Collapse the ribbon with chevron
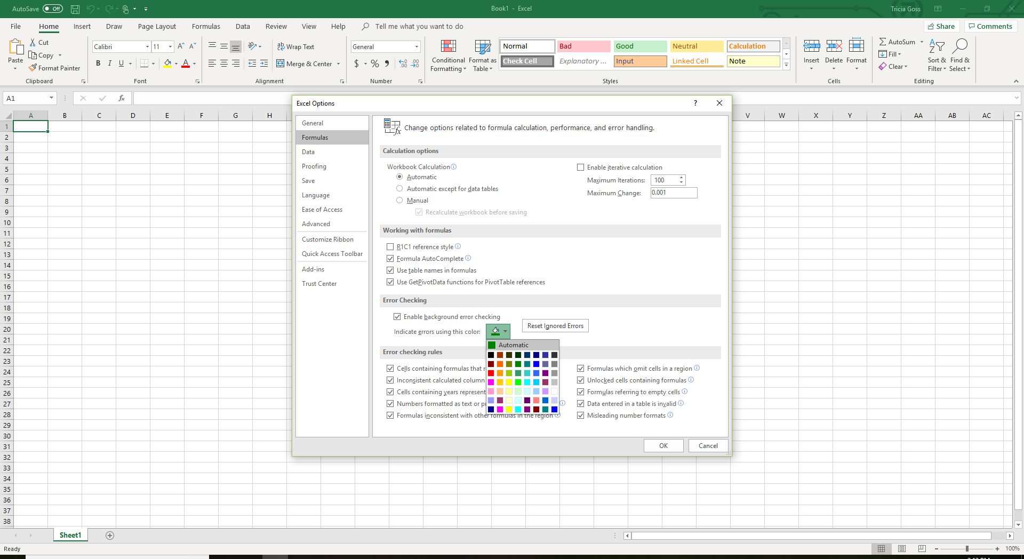 (x=1015, y=81)
